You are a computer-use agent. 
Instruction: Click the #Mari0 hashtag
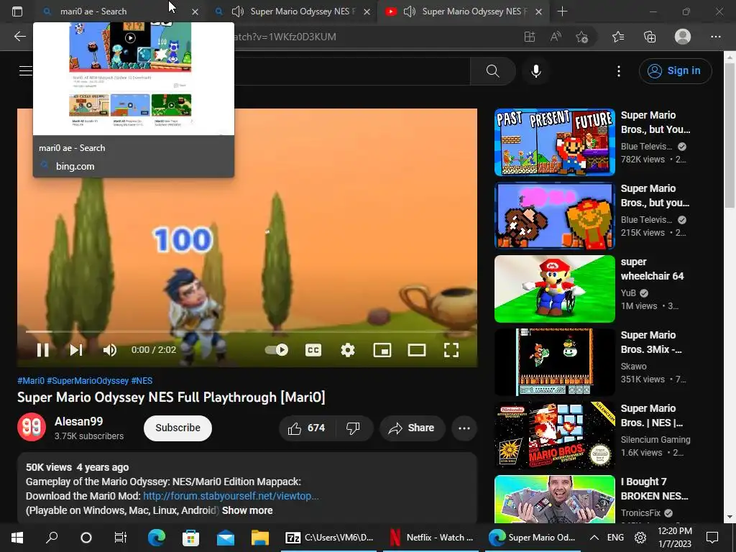31,381
